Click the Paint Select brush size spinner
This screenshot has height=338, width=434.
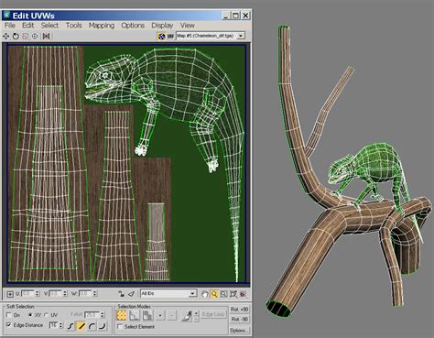(x=196, y=316)
